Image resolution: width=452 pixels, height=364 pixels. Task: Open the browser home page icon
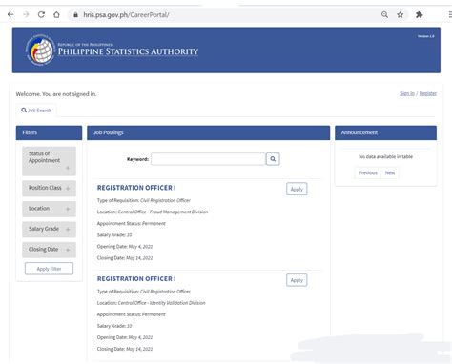(x=56, y=14)
